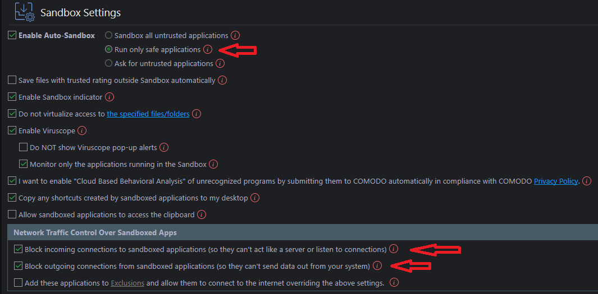This screenshot has height=294, width=598.
Task: Disable the Enable Auto-Sandbox checkbox
Action: pos(12,35)
